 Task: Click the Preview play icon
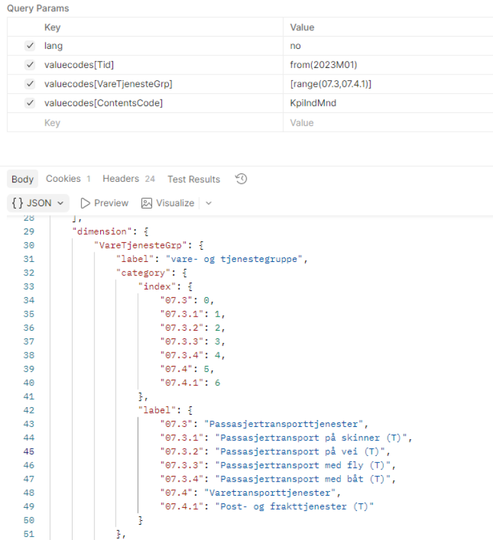pyautogui.click(x=85, y=203)
